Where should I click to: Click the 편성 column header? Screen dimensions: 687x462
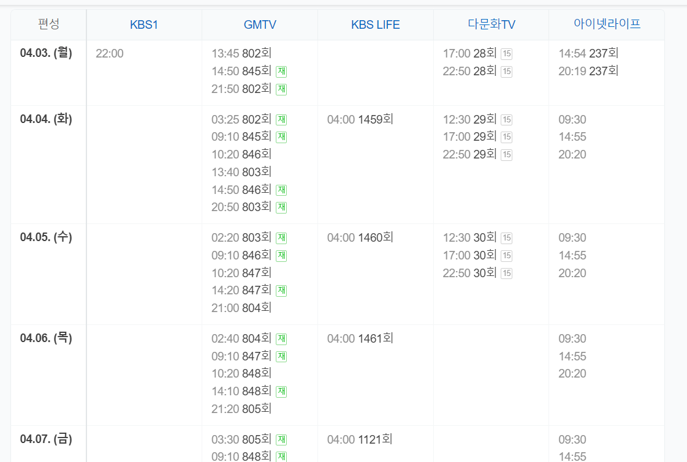(x=48, y=24)
